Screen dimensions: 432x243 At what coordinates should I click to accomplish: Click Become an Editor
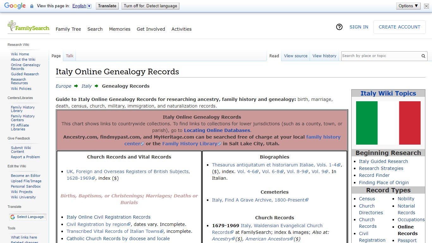coord(26,176)
